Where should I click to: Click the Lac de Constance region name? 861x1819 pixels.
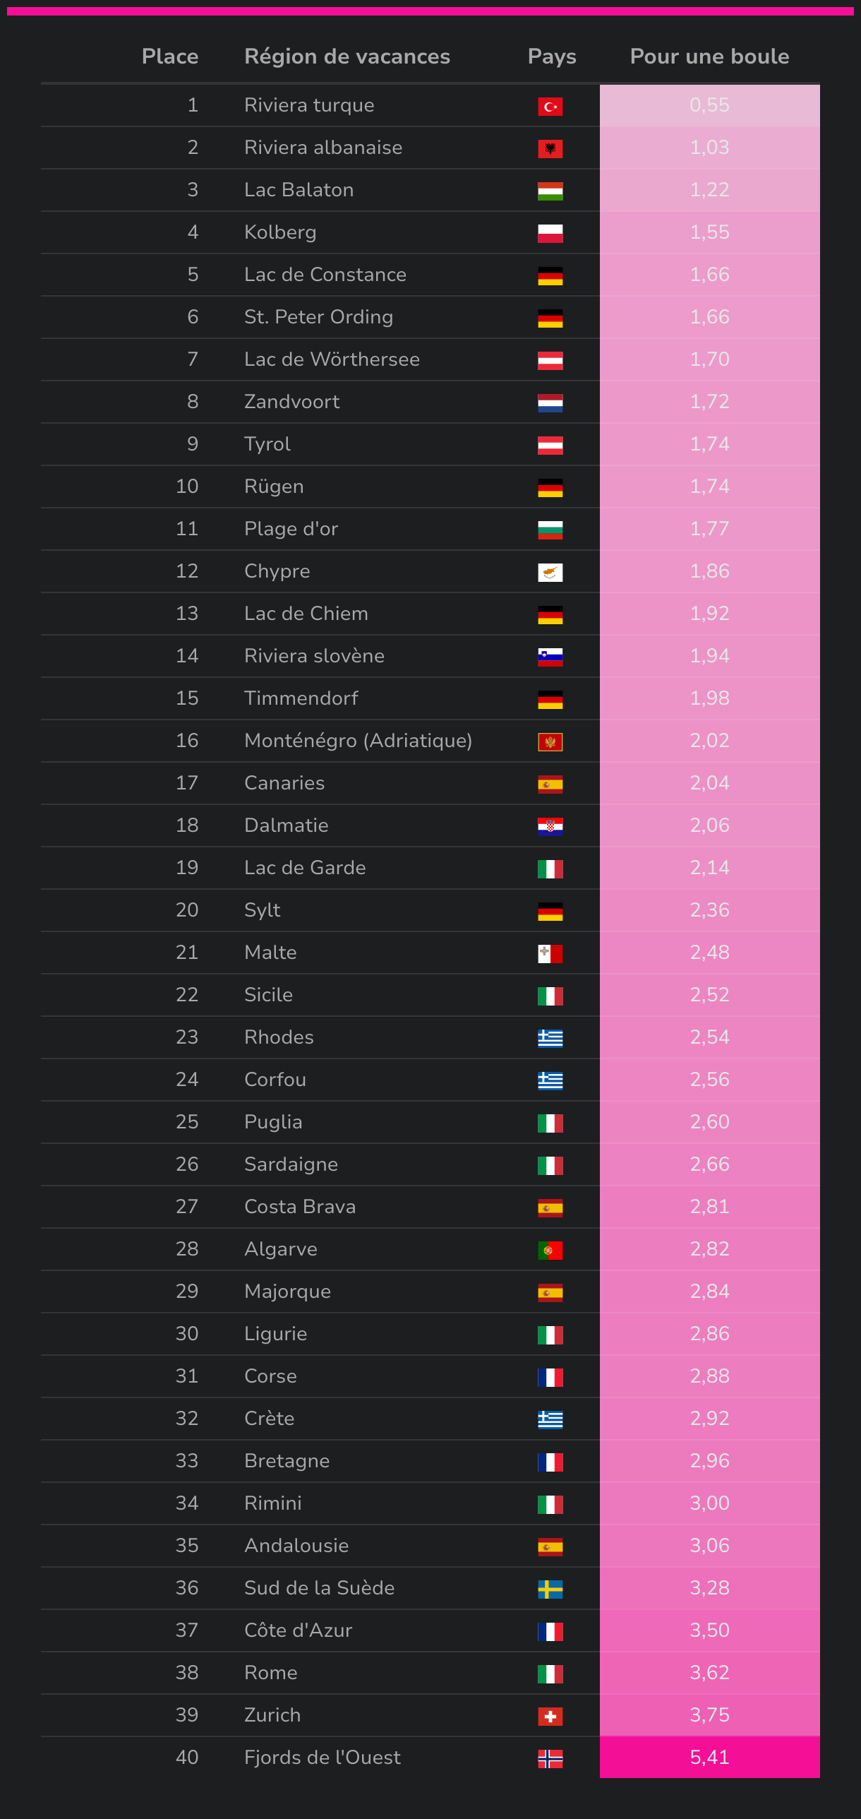point(325,275)
